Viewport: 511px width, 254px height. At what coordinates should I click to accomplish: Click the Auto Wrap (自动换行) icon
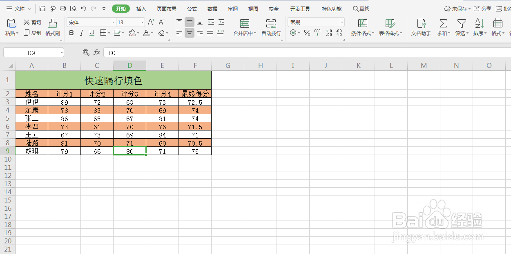click(x=271, y=24)
